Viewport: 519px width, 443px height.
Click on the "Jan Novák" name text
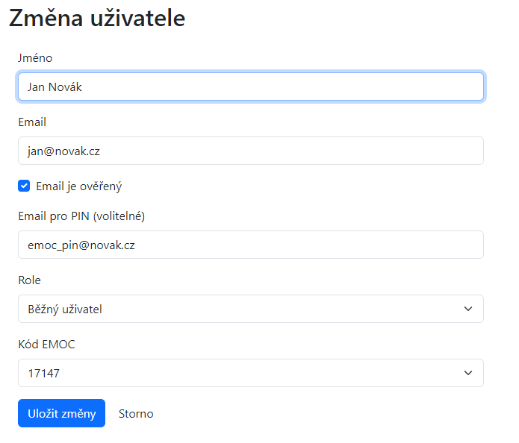pyautogui.click(x=55, y=87)
